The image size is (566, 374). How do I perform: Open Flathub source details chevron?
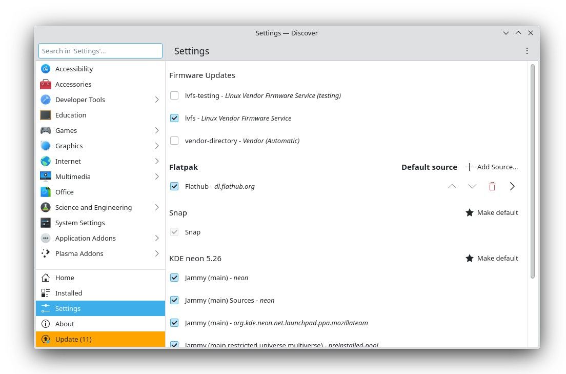[512, 186]
